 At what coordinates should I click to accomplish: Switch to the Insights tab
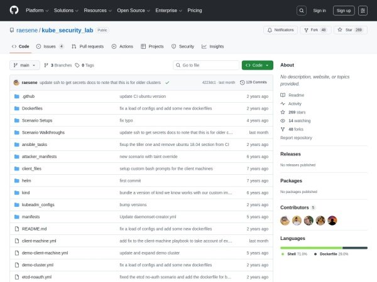(213, 46)
